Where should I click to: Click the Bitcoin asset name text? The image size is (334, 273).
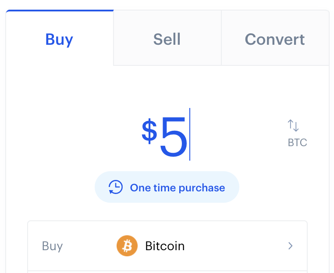pos(165,246)
